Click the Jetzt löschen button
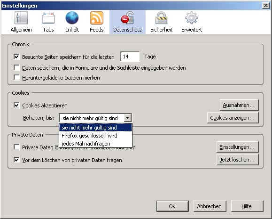Screen dimensions: 272x219 pyautogui.click(x=237, y=160)
